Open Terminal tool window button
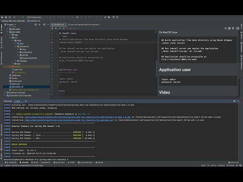 pos(24,162)
